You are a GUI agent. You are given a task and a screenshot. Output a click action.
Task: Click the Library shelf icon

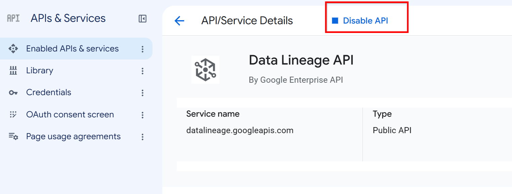click(13, 71)
